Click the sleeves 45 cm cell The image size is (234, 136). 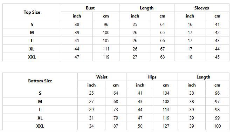tap(217, 57)
